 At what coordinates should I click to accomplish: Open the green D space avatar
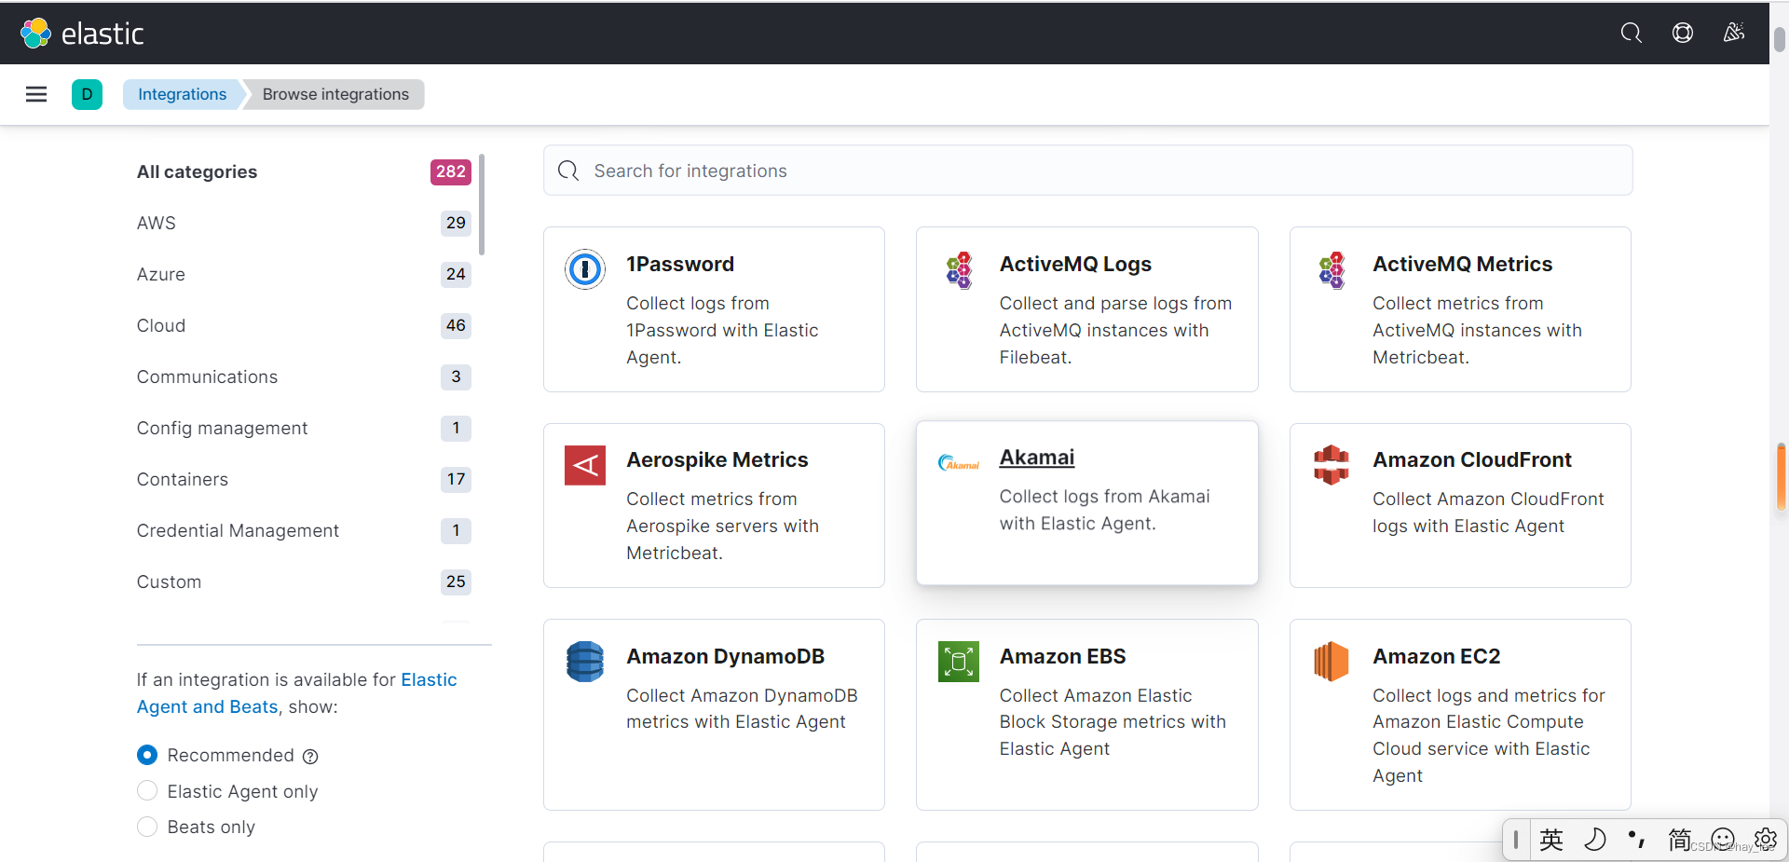pyautogui.click(x=87, y=94)
